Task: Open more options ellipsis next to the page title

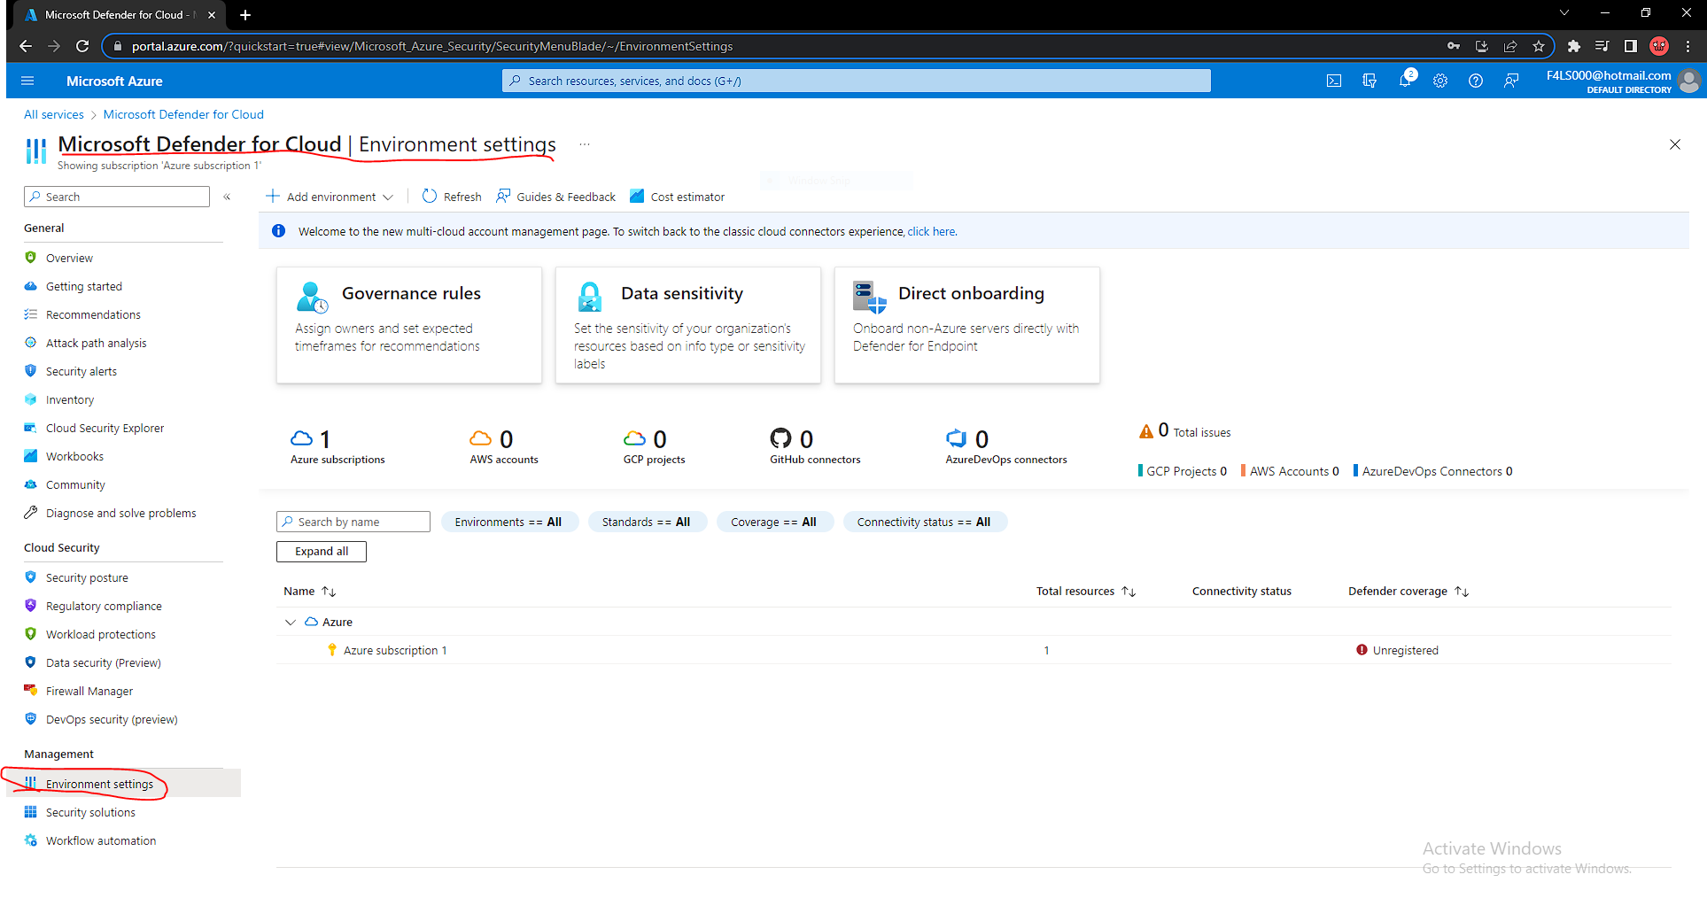Action: coord(585,144)
